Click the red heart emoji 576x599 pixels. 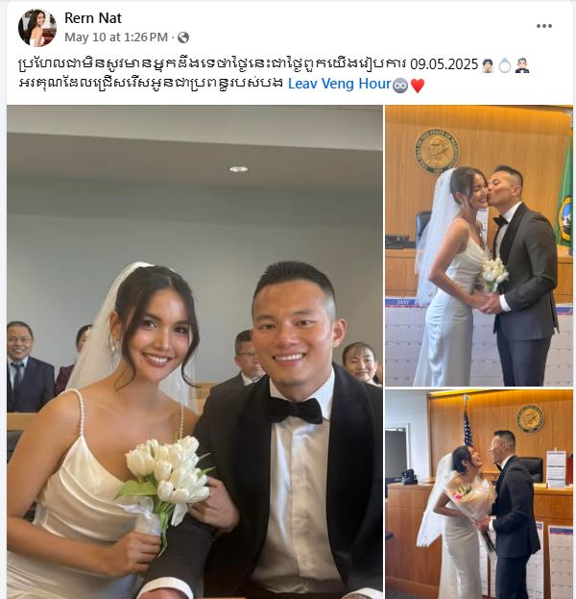coord(418,85)
